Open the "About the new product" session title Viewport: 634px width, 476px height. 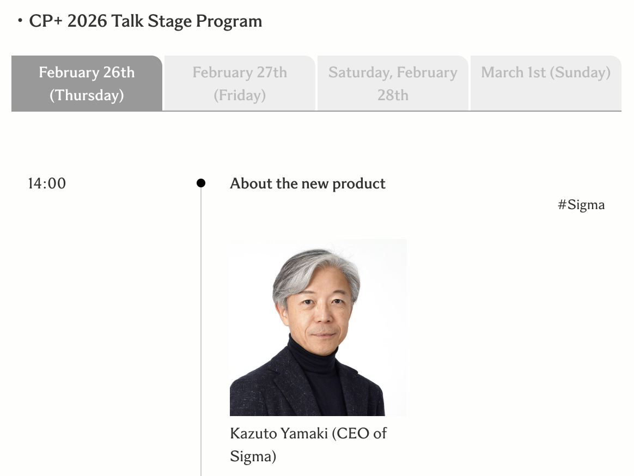(308, 184)
